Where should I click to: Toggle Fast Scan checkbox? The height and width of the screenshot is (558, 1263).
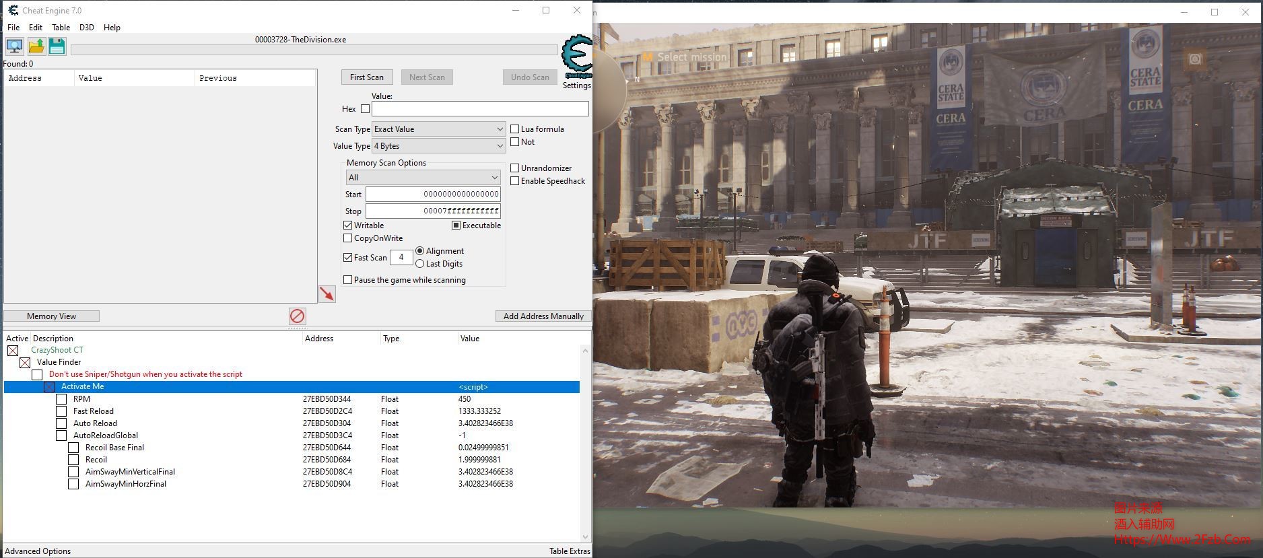(348, 257)
